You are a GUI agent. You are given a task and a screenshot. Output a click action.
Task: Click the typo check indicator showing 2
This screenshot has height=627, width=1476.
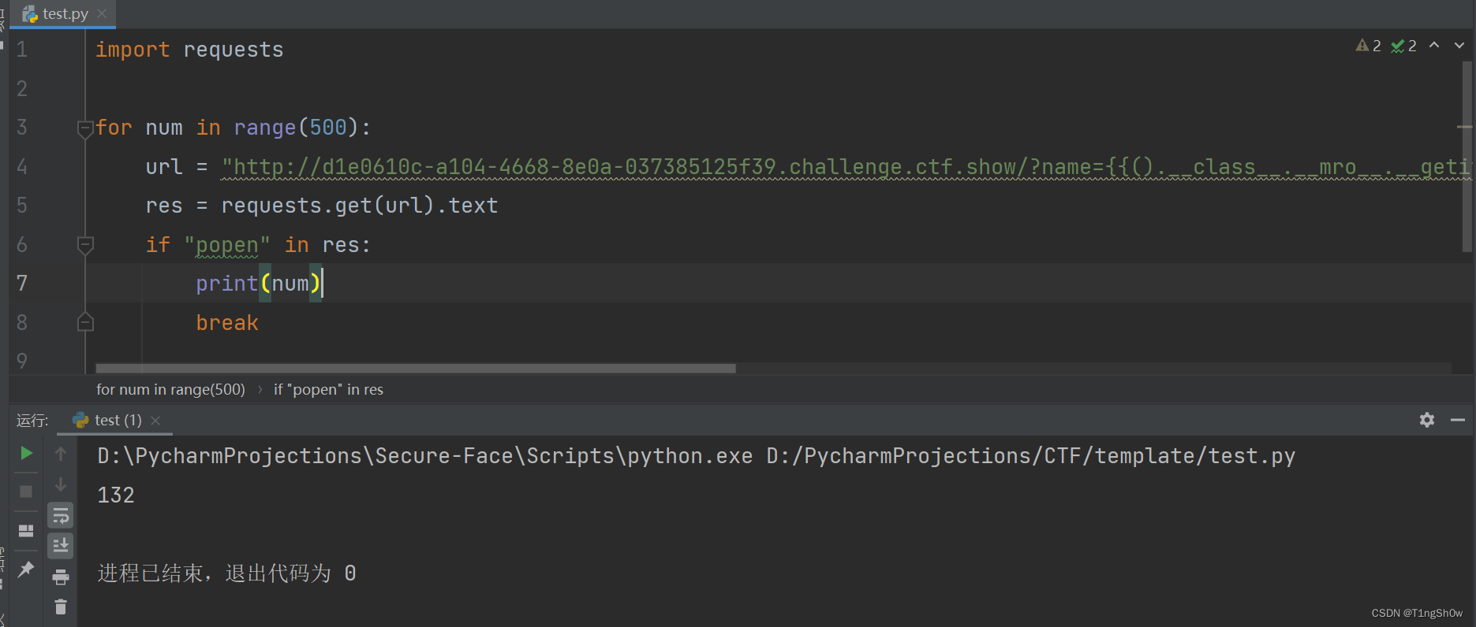(x=1404, y=46)
